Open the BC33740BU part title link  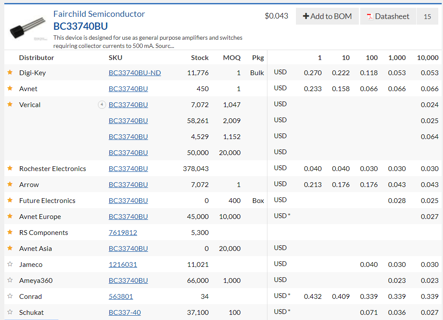(81, 26)
